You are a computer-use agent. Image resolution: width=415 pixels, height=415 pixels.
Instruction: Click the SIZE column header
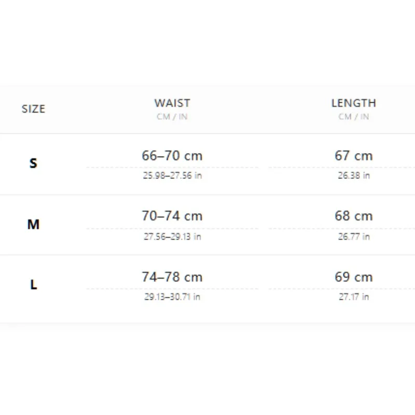point(33,109)
